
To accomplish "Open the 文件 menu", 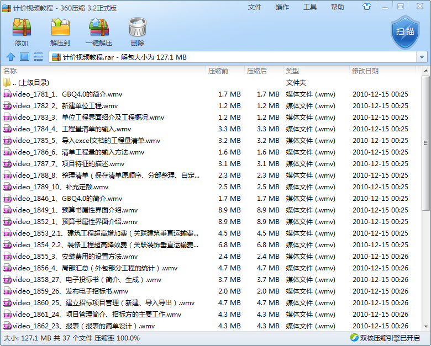I will click(x=255, y=7).
